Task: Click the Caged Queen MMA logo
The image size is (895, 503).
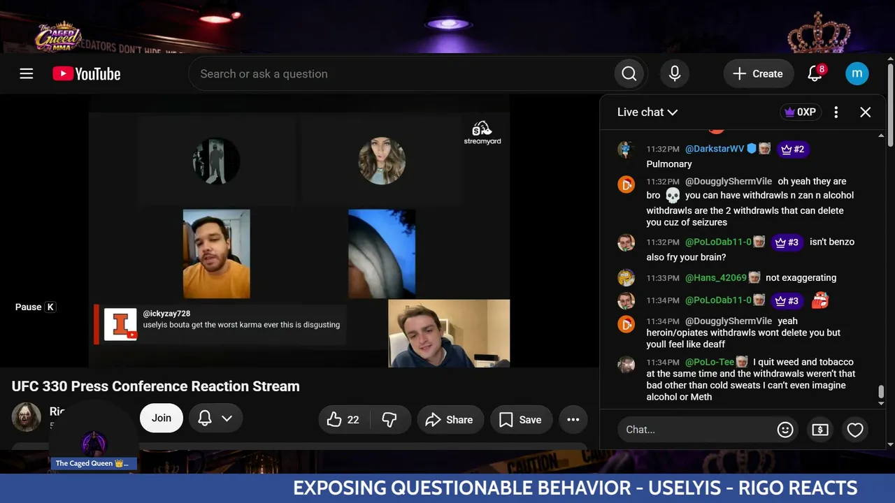Action: (x=59, y=35)
